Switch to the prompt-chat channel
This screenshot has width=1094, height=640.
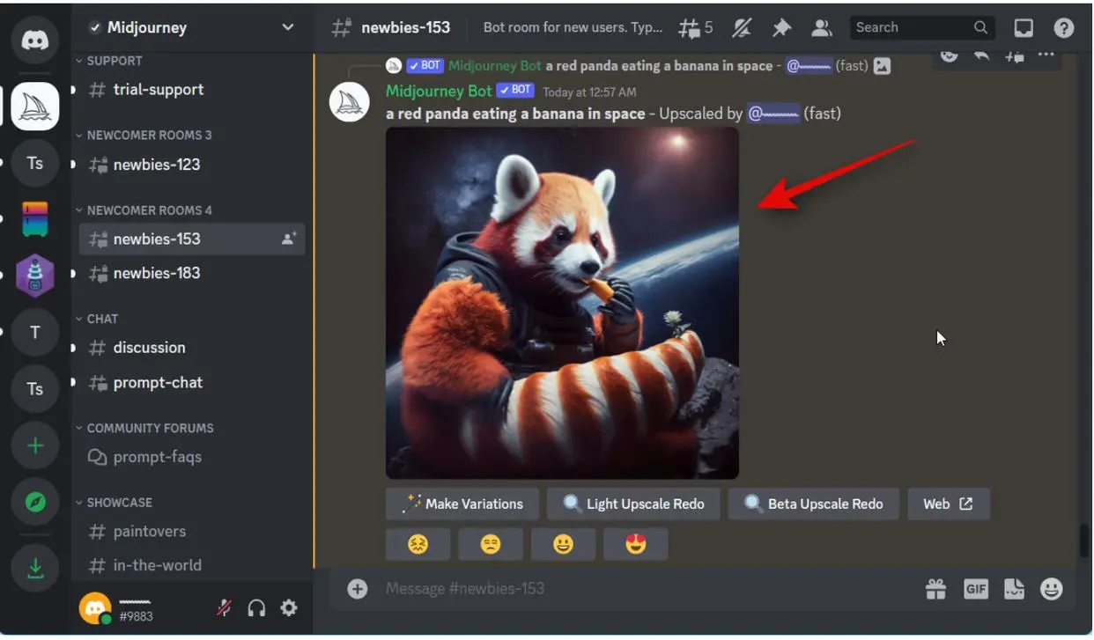tap(158, 383)
